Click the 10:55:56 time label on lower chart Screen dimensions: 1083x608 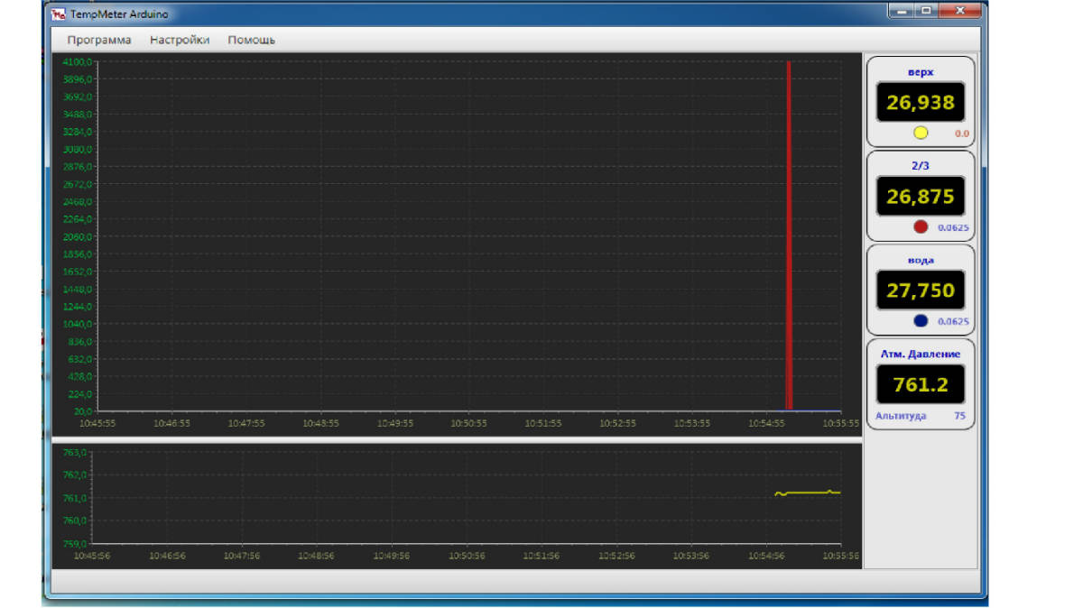coord(840,556)
